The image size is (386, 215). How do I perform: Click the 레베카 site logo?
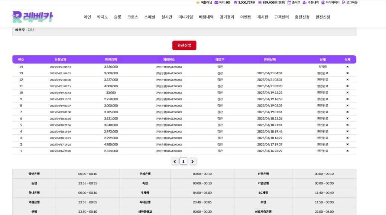point(33,17)
